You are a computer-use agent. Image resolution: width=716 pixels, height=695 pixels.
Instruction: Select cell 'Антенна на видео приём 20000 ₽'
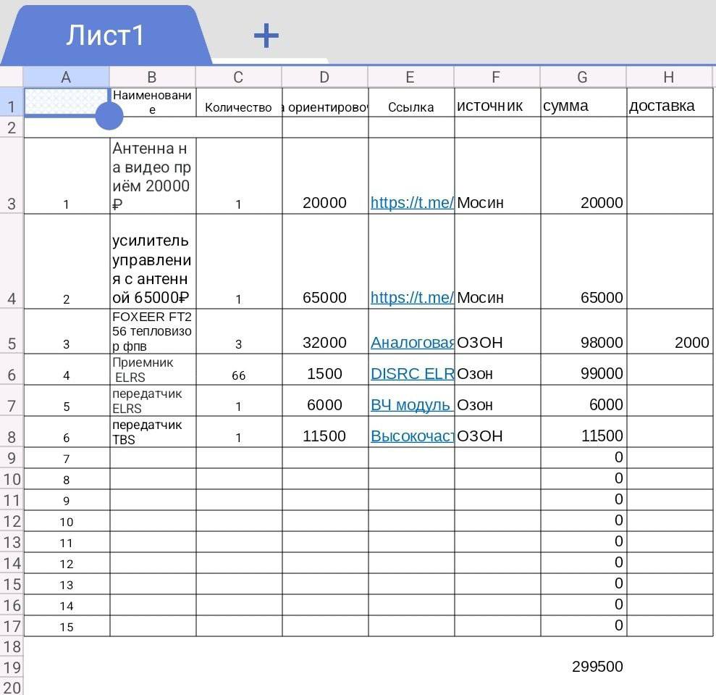pos(153,175)
